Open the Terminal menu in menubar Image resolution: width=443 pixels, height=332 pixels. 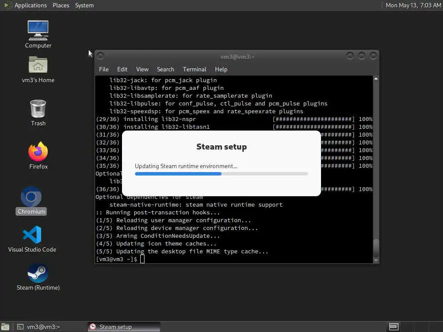194,69
